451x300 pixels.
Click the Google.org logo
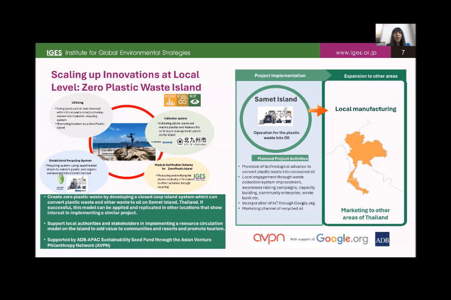[342, 239]
